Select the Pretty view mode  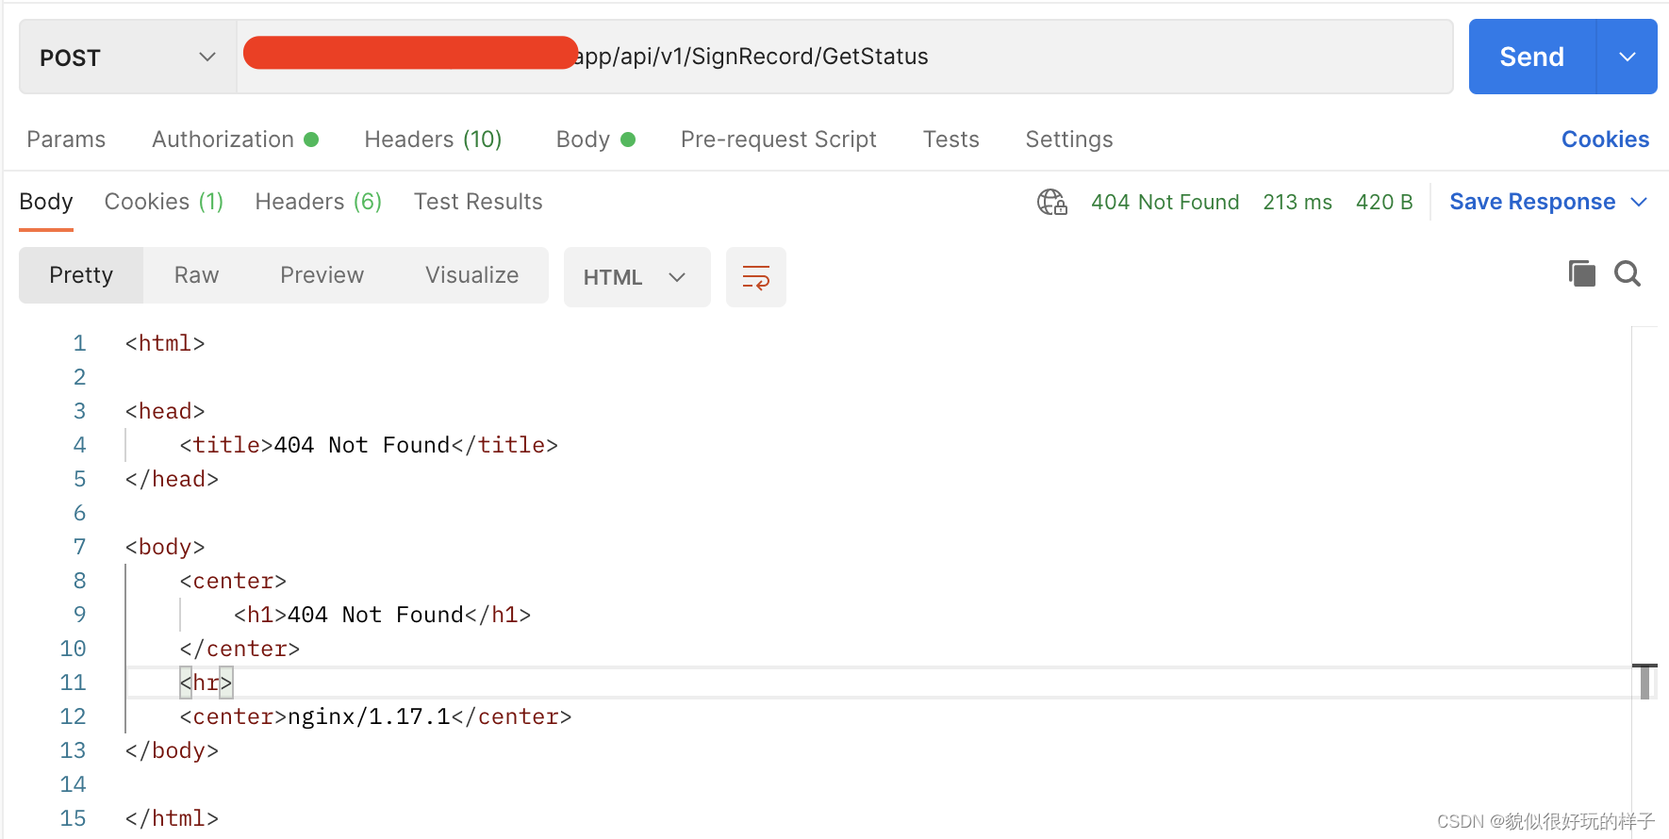(x=81, y=275)
